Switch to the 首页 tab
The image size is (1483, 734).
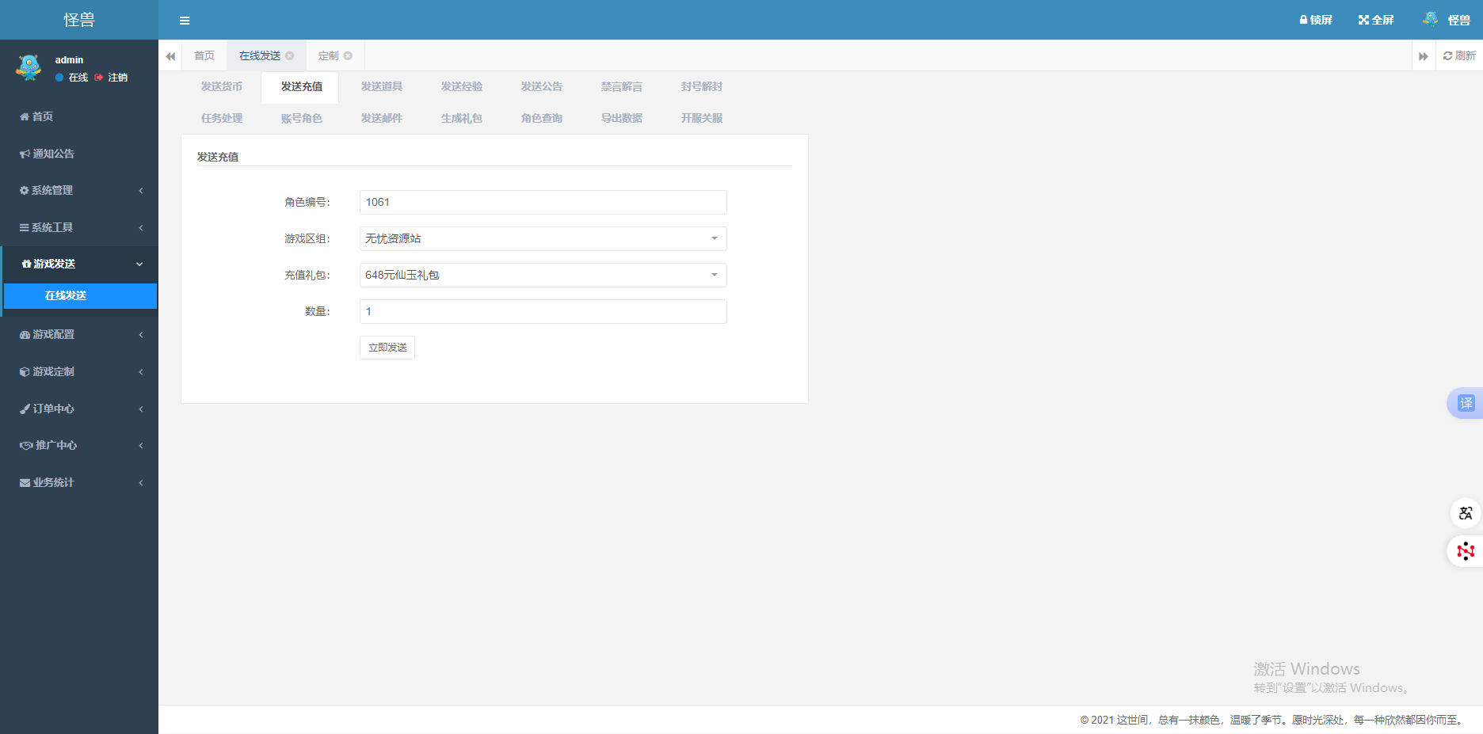204,55
